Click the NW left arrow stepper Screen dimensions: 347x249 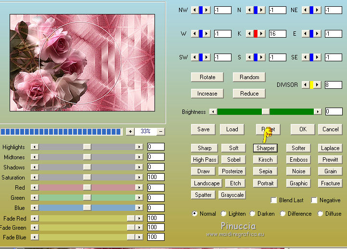(195, 10)
